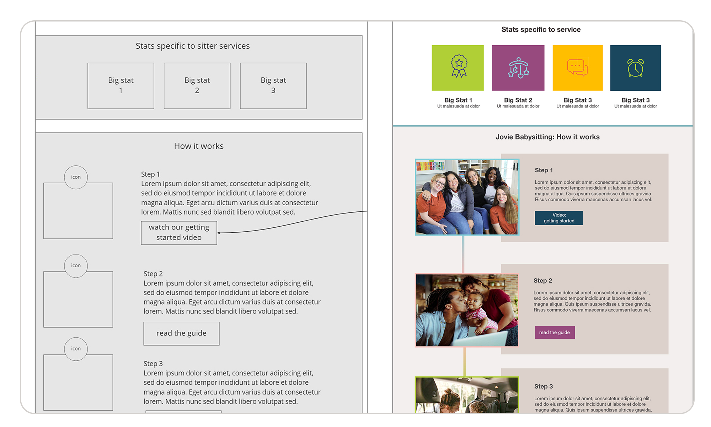The height and width of the screenshot is (427, 711).
Task: Click the 'Big Stat 3' label under navy tile
Action: click(636, 100)
